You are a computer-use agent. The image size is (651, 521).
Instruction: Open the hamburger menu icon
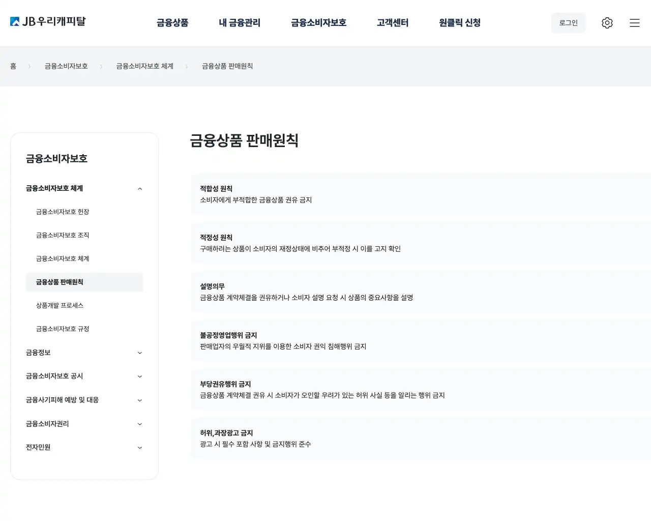tap(634, 23)
